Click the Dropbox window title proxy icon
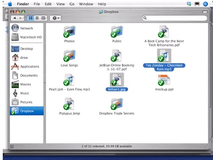 [101, 12]
